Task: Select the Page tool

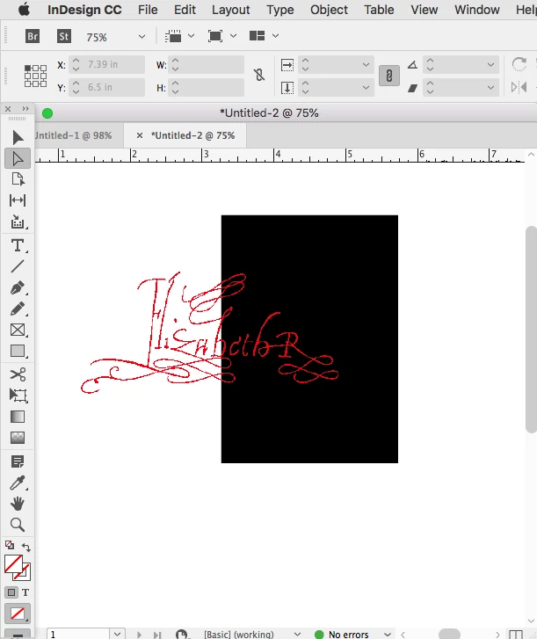Action: (18, 179)
